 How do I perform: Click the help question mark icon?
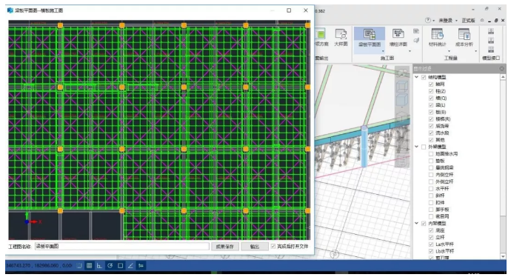point(428,20)
